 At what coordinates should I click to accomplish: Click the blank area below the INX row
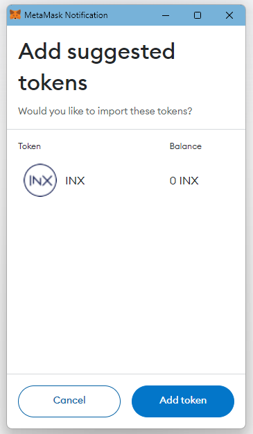coord(126,285)
